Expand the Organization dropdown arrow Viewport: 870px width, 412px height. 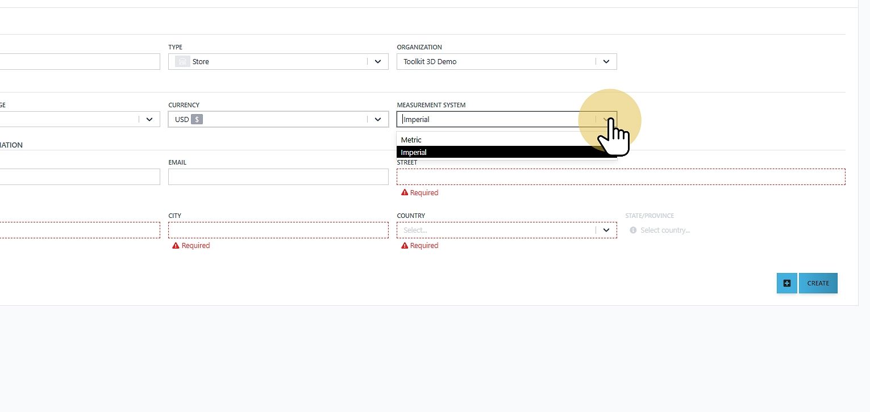(606, 61)
